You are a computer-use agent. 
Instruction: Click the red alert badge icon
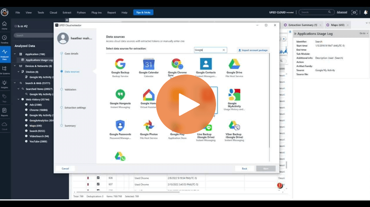[280, 185]
